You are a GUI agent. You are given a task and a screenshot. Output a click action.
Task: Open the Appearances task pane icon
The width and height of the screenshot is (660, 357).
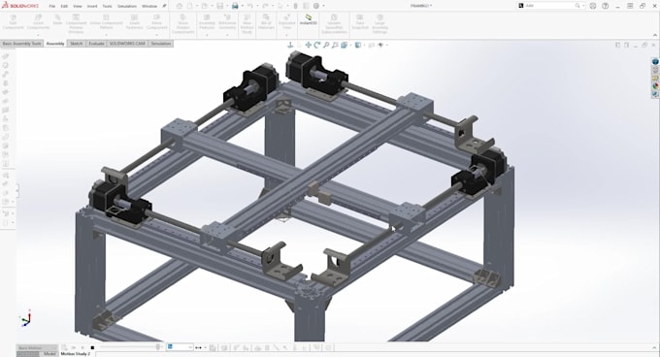pyautogui.click(x=655, y=86)
